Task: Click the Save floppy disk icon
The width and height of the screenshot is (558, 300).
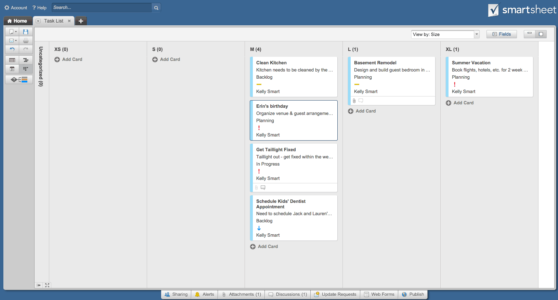Action: [26, 32]
